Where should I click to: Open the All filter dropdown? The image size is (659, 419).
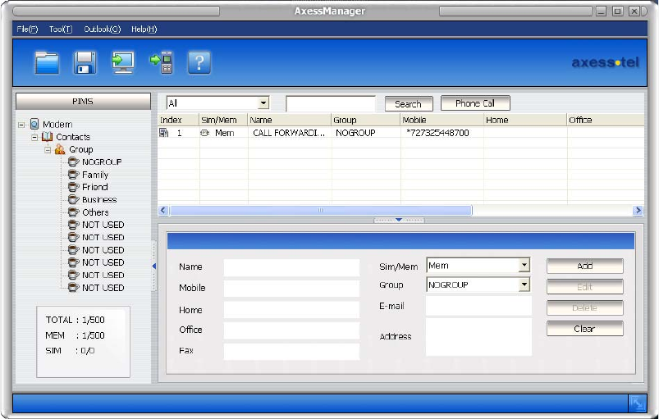click(263, 102)
